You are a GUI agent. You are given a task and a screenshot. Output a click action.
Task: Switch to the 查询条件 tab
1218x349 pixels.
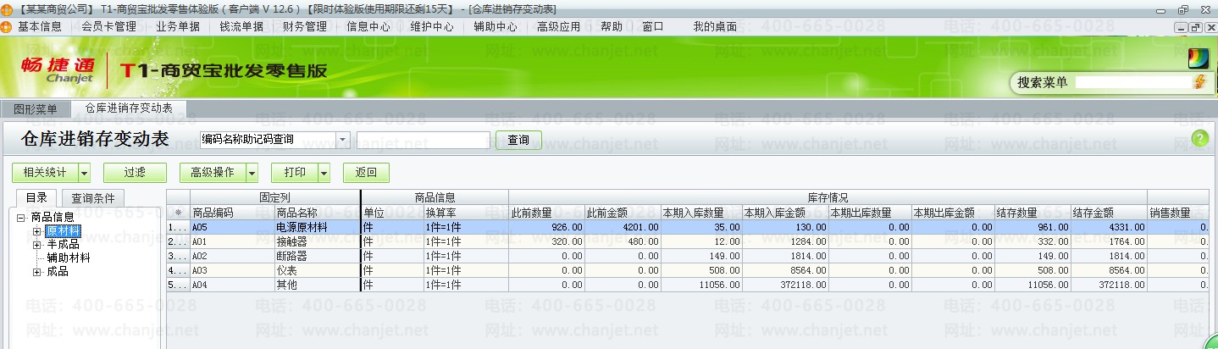[93, 198]
